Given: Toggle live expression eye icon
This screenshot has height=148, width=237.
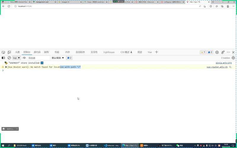Looking at the screenshot, I should click(x=24, y=58).
